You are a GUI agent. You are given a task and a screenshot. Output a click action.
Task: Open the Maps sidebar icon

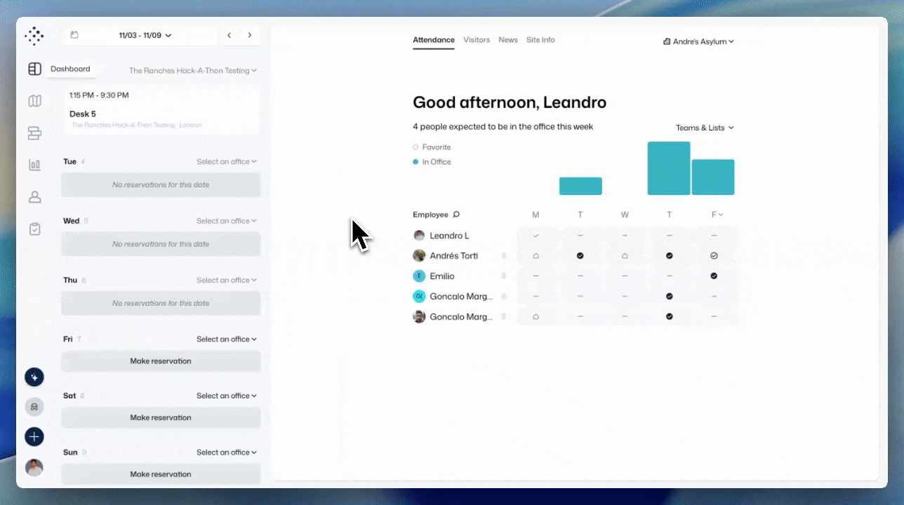pos(34,100)
